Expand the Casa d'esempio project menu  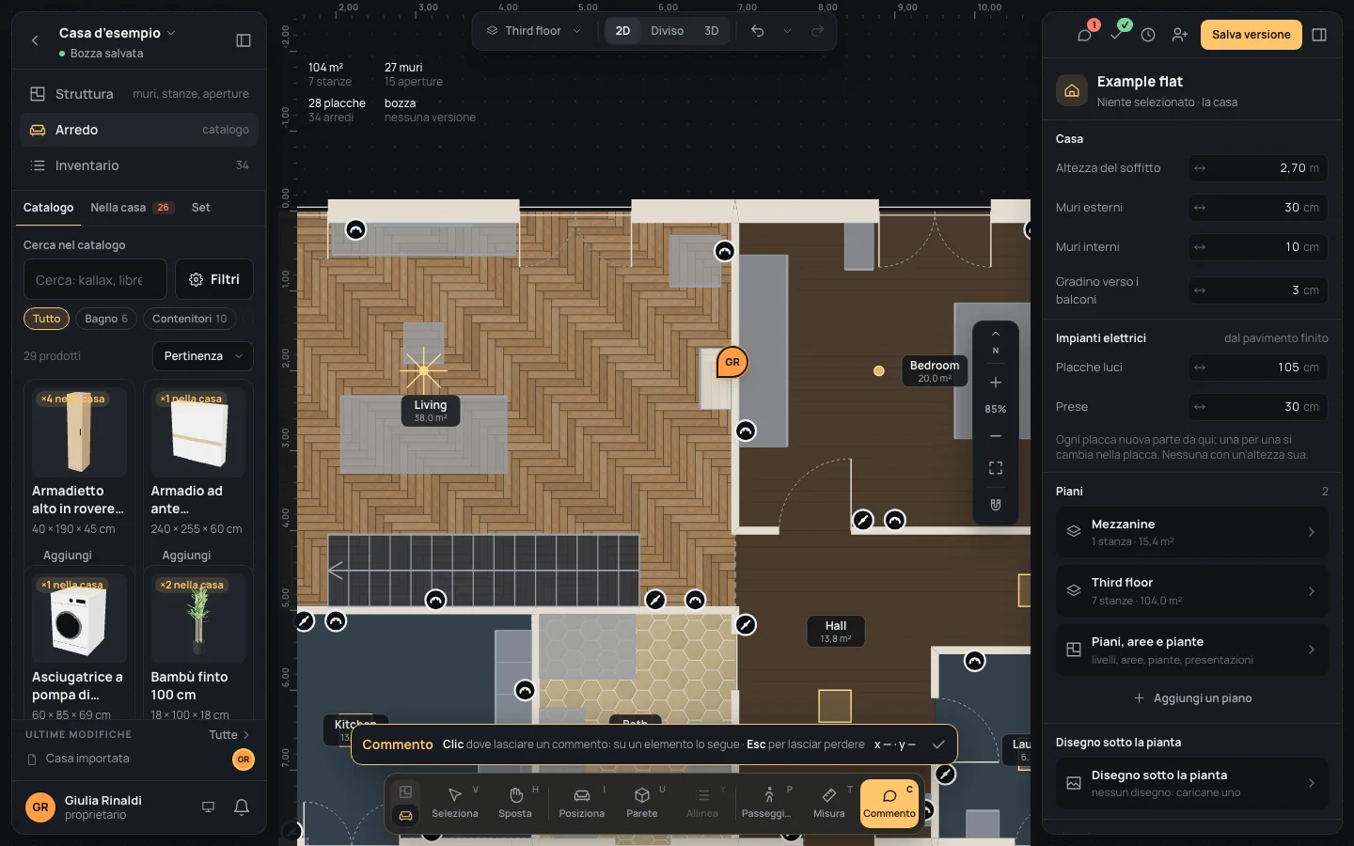(x=118, y=33)
